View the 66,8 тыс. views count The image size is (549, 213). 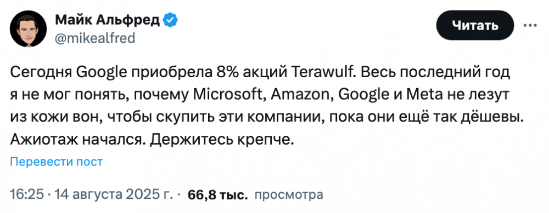218,195
